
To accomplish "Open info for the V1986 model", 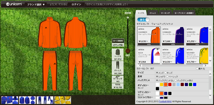I will coord(173,44).
